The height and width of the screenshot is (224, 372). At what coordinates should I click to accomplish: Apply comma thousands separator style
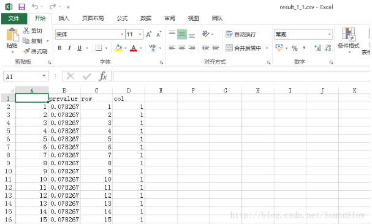pyautogui.click(x=304, y=48)
